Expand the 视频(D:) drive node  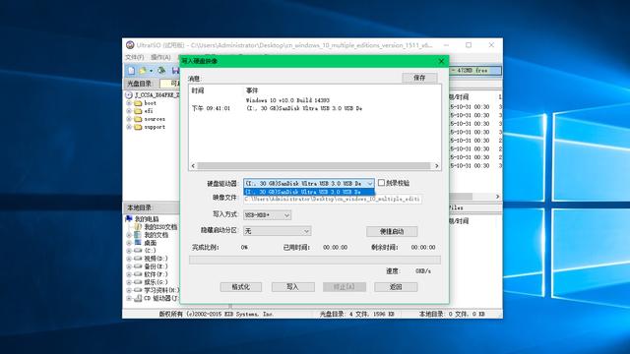pyautogui.click(x=129, y=259)
